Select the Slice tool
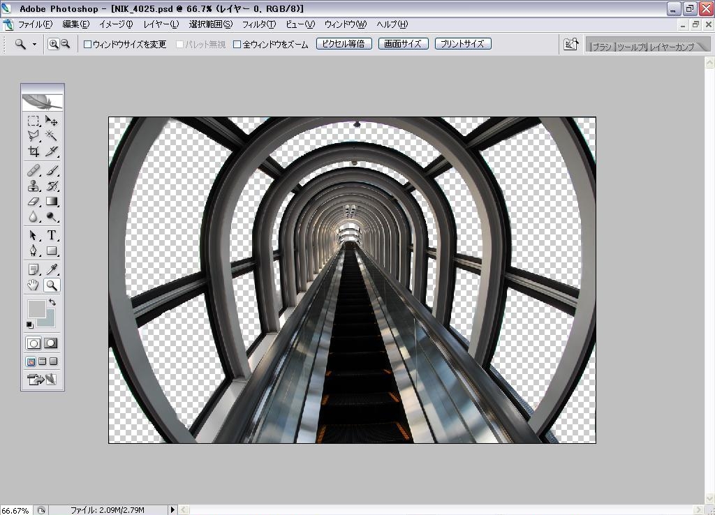The image size is (715, 515). click(52, 151)
